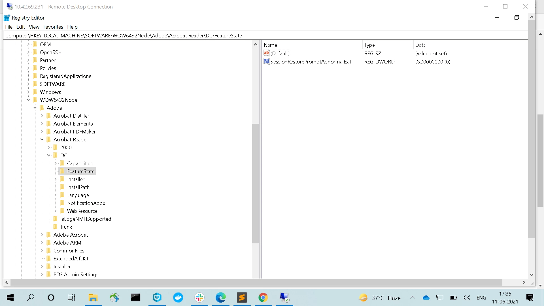544x306 pixels.
Task: Open Microsoft Edge from the taskbar
Action: click(220, 297)
